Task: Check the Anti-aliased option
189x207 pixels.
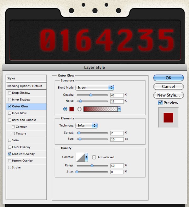Action: click(94, 157)
